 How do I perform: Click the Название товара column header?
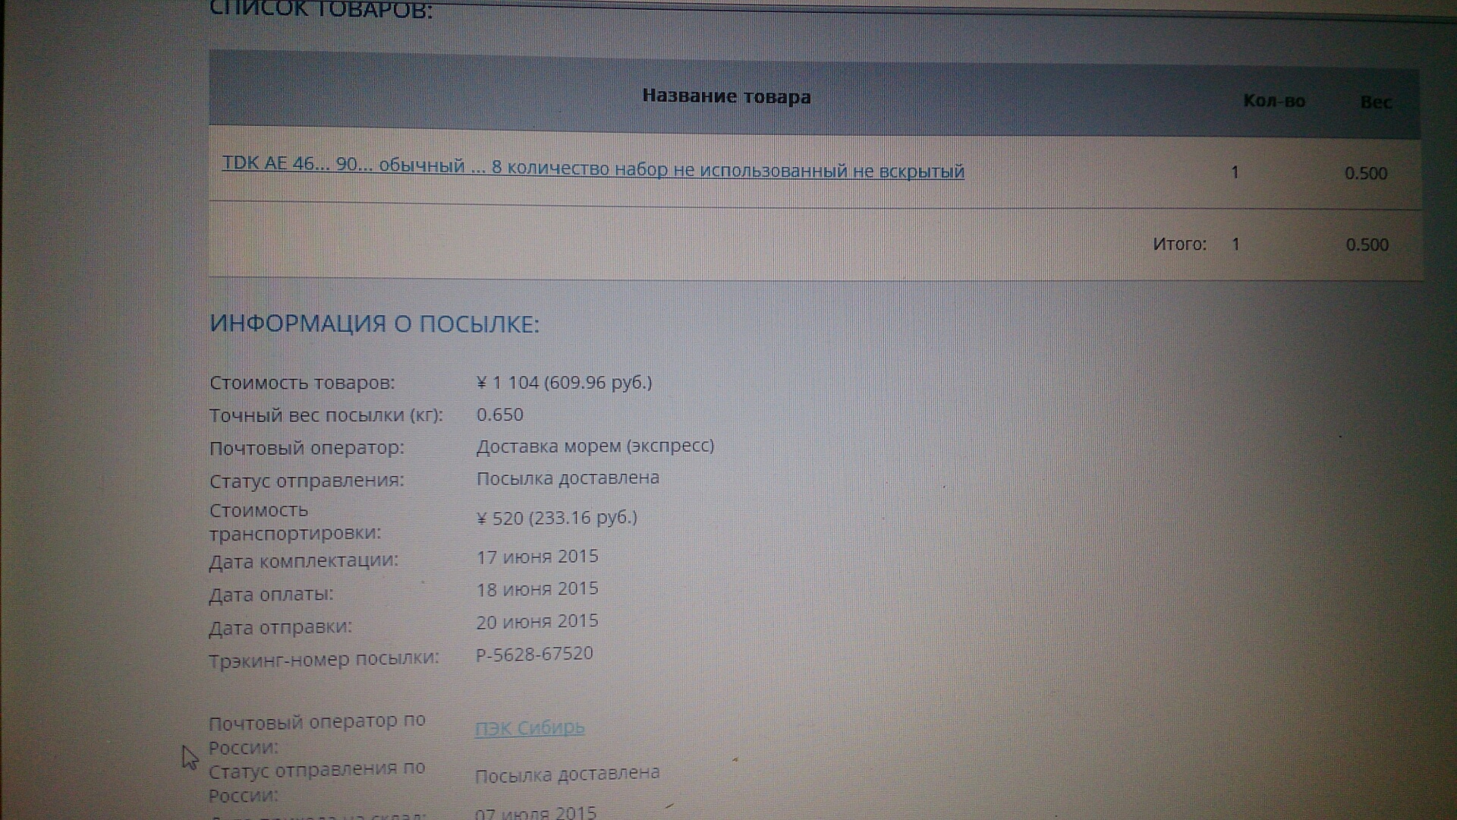[x=726, y=96]
